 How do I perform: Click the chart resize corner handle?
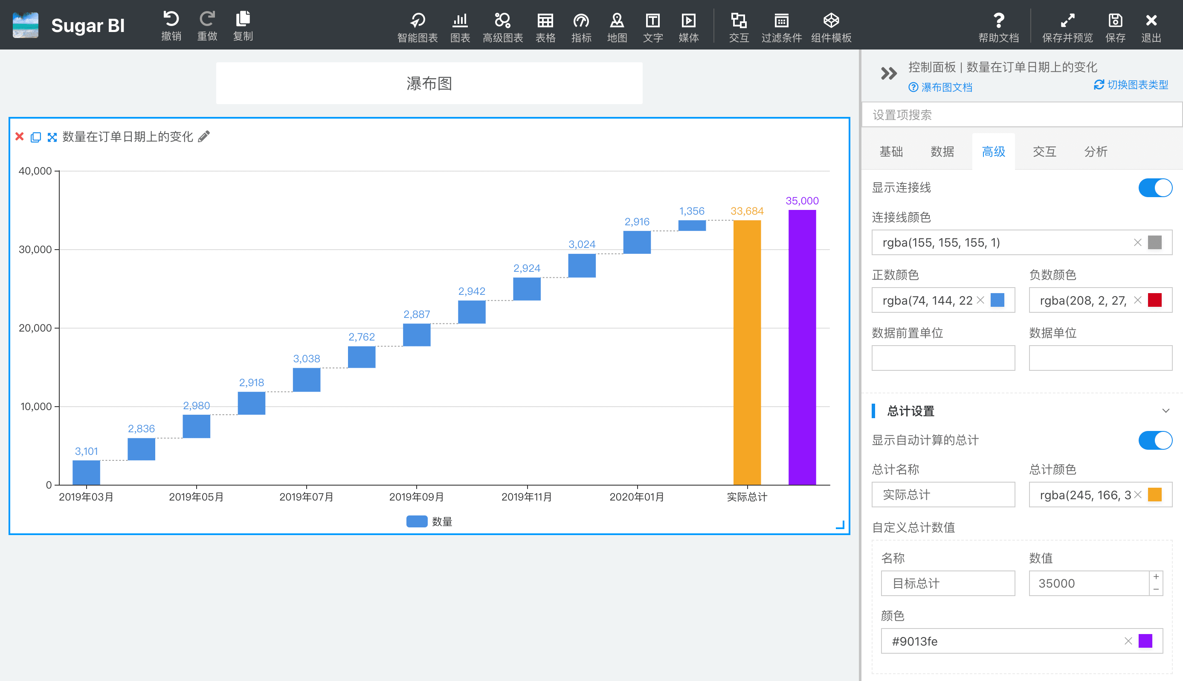[840, 525]
